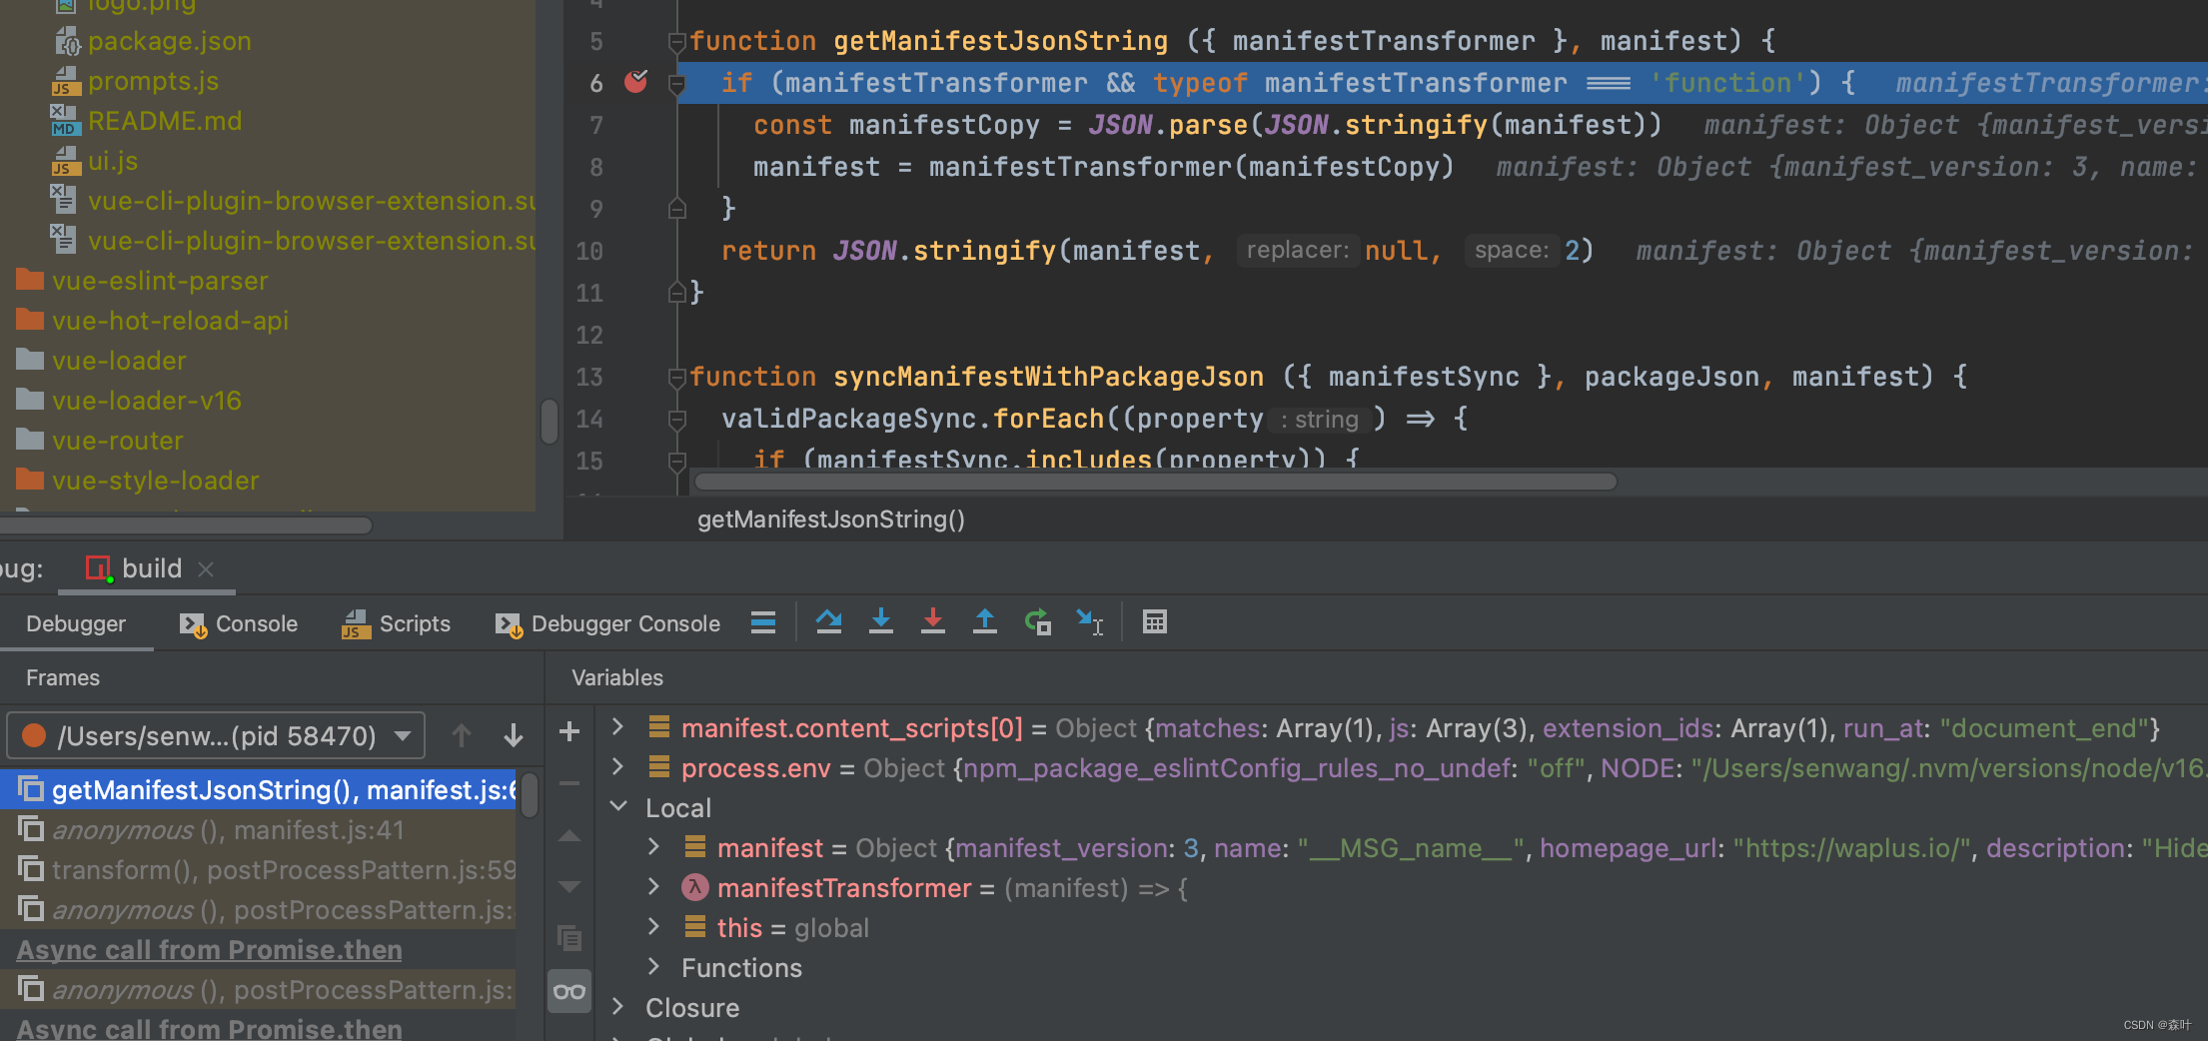
Task: Click the project tree horizontal scrollbar
Action: (x=186, y=524)
